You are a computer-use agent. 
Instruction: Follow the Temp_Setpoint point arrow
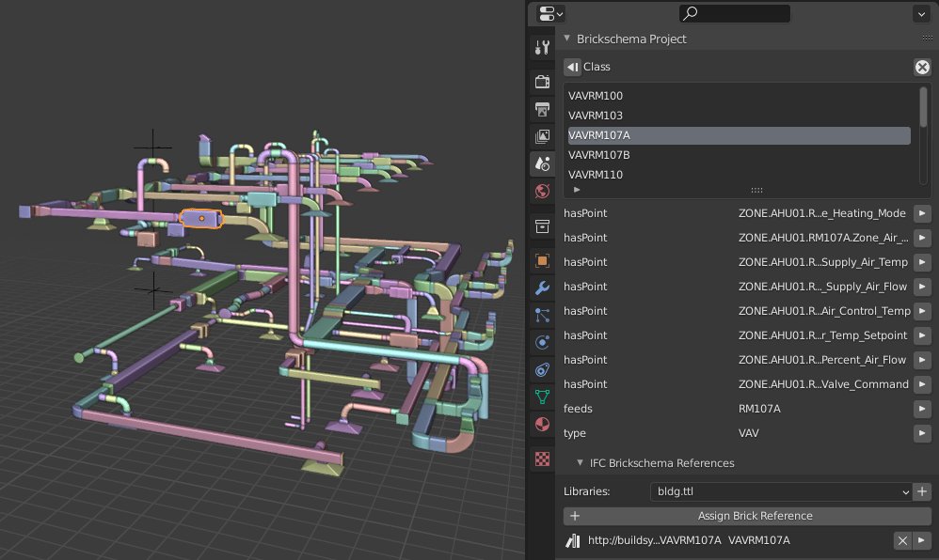click(922, 335)
